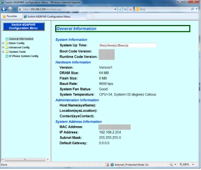Click the magnifier search button

coord(192,9)
